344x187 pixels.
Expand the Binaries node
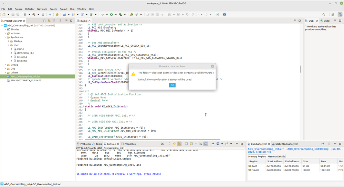tap(5, 30)
